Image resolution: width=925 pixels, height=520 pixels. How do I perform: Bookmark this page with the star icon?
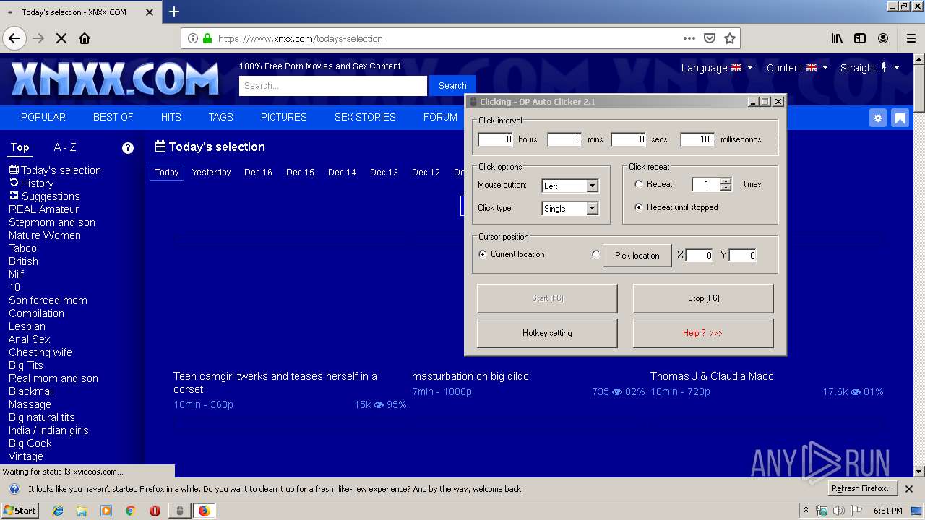tap(730, 38)
